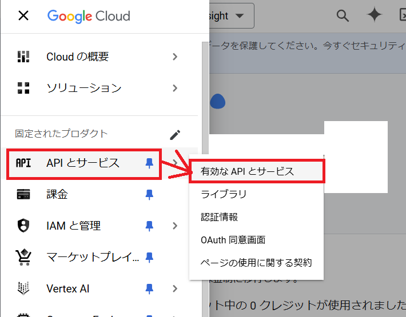The width and height of the screenshot is (406, 317).
Task: Unpin 課金 using its pin icon
Action: pyautogui.click(x=149, y=195)
